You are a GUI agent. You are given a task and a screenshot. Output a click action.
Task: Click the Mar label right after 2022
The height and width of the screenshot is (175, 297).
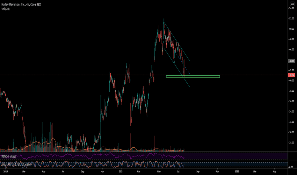(255, 171)
